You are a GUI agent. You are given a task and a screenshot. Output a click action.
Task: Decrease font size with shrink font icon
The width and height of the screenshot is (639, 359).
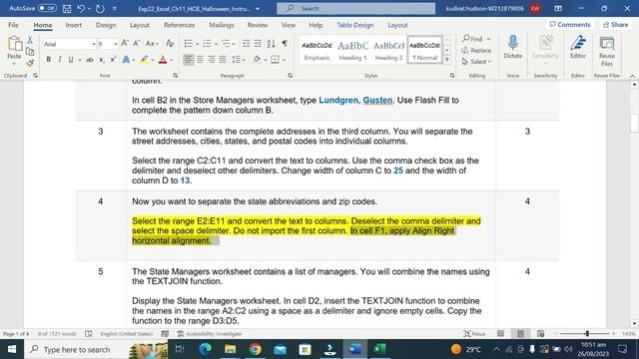137,43
